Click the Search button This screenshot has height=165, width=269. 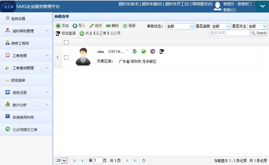(x=259, y=33)
